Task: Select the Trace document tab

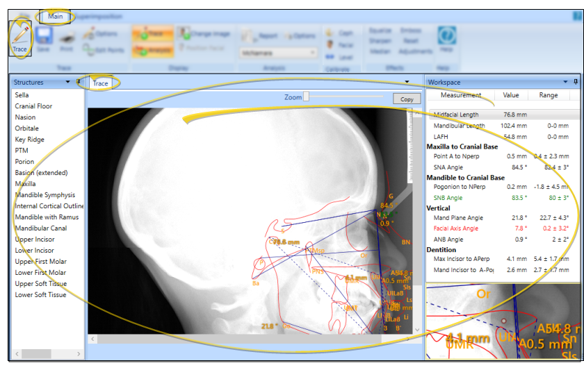Action: pyautogui.click(x=100, y=83)
